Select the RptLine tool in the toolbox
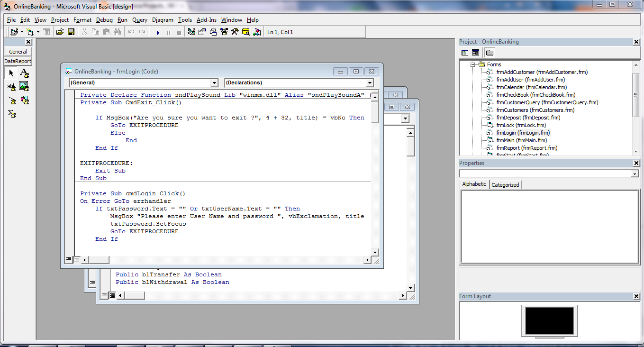 tap(11, 100)
